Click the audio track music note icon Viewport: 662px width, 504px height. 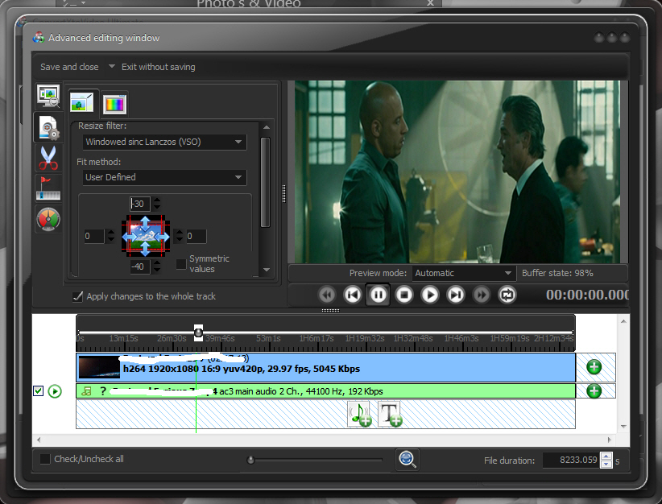86,391
